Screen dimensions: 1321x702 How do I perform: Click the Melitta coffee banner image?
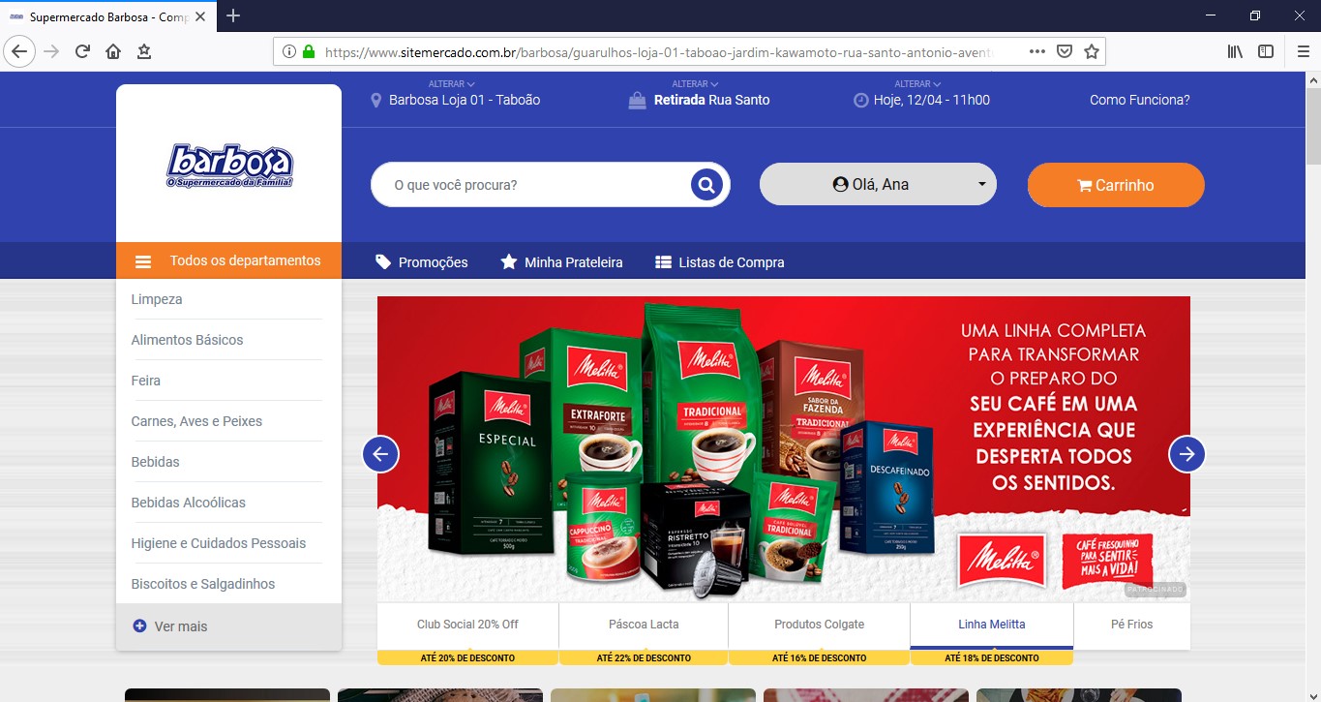(x=784, y=448)
